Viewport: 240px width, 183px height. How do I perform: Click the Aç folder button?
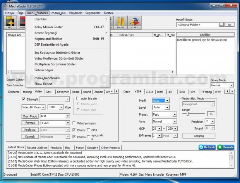(230, 25)
